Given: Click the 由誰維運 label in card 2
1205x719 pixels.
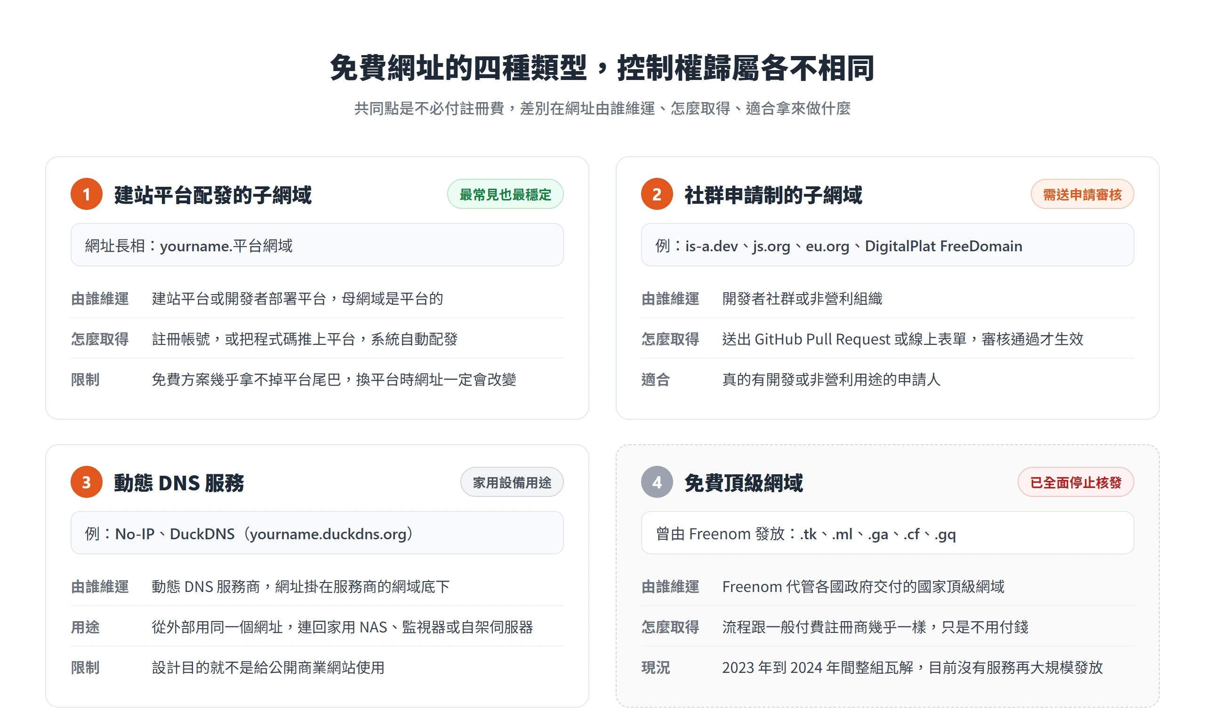Looking at the screenshot, I should click(x=670, y=298).
